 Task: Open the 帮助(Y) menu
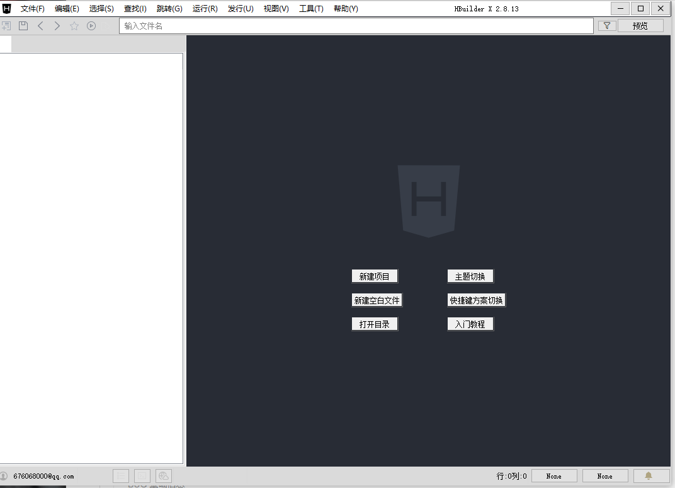pyautogui.click(x=346, y=9)
